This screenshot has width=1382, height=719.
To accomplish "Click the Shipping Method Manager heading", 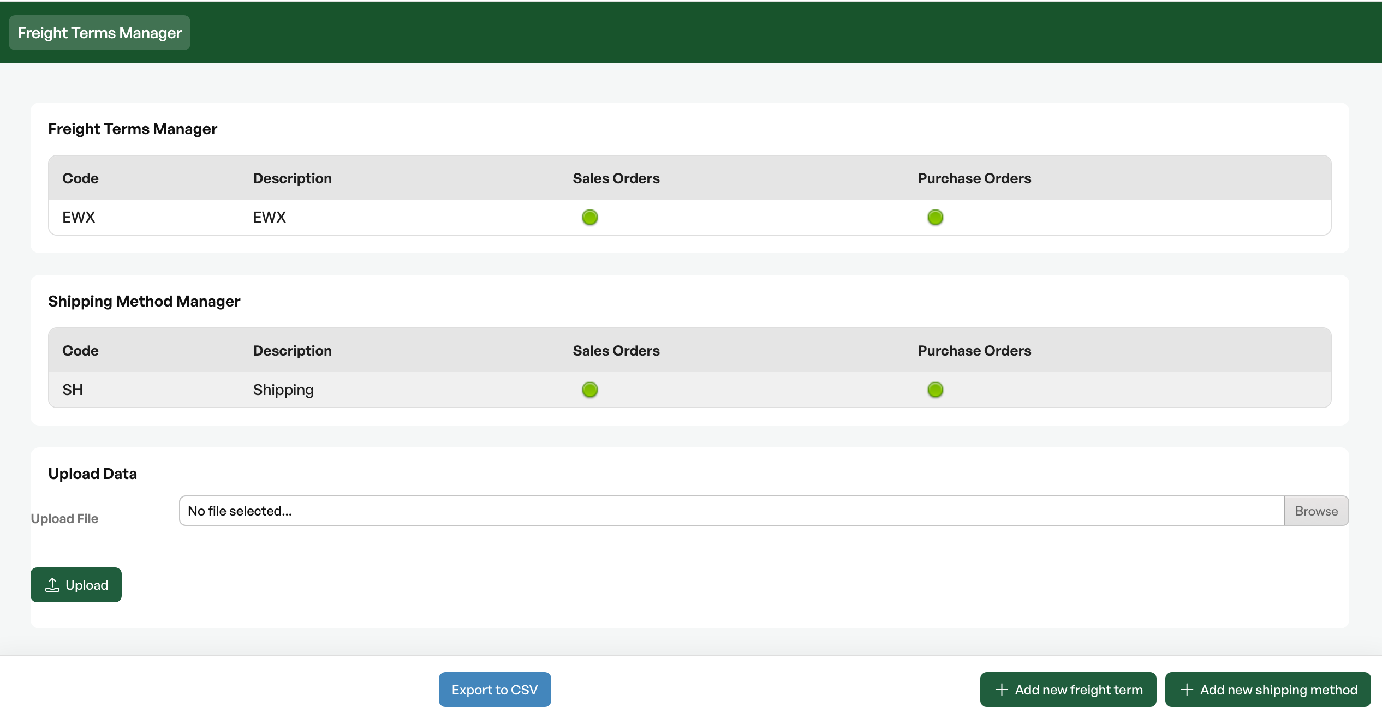I will (x=144, y=301).
